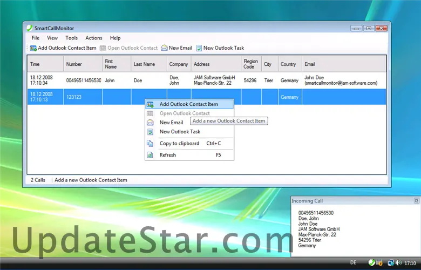The width and height of the screenshot is (421, 270).
Task: Open the View menu
Action: click(52, 38)
